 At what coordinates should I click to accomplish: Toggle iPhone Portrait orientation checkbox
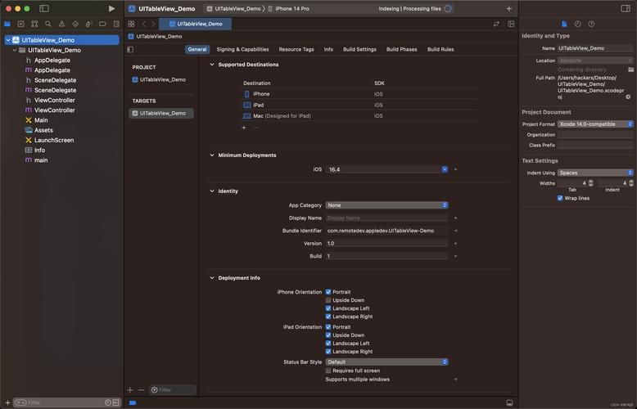coord(328,292)
